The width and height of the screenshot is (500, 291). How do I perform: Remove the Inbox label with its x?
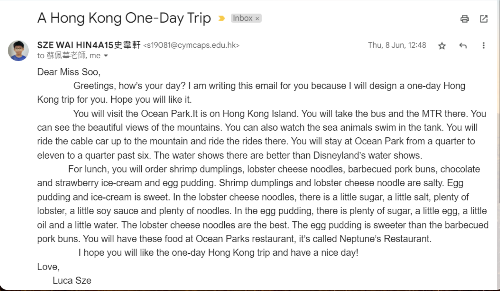point(257,19)
